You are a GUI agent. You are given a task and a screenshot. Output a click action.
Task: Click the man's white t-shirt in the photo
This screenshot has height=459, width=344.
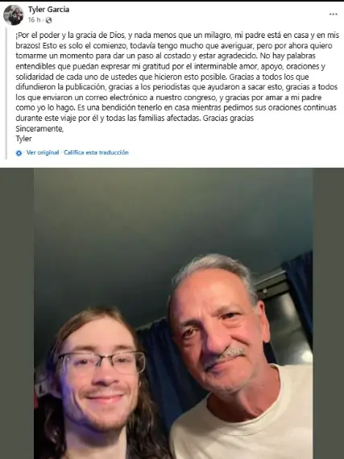(x=246, y=424)
